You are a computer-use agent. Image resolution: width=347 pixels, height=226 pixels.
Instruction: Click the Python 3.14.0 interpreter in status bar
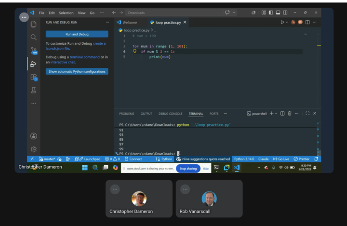(x=244, y=159)
